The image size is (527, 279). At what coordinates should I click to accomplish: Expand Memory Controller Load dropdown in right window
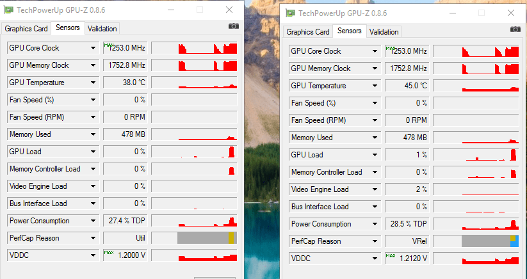(375, 172)
